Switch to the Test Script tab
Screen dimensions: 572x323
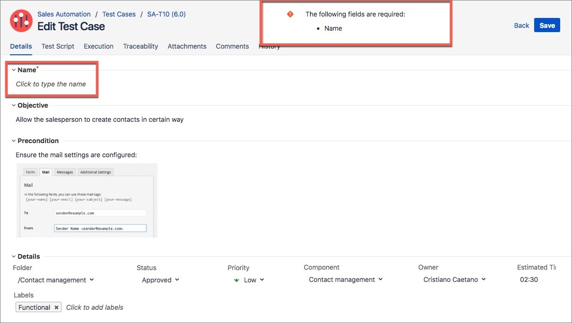pos(58,46)
